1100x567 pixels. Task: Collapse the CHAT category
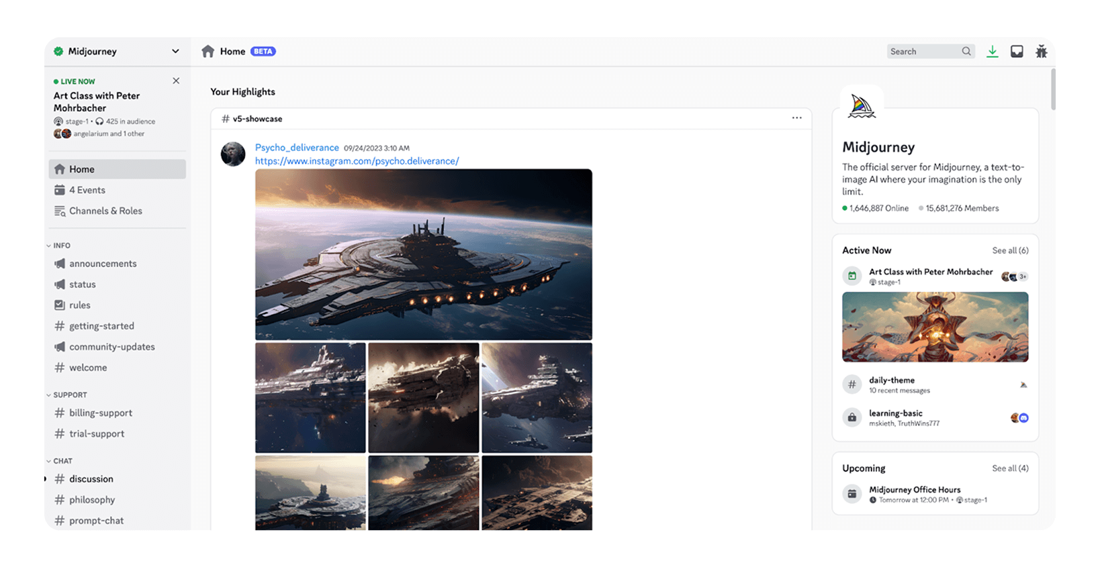pyautogui.click(x=59, y=461)
